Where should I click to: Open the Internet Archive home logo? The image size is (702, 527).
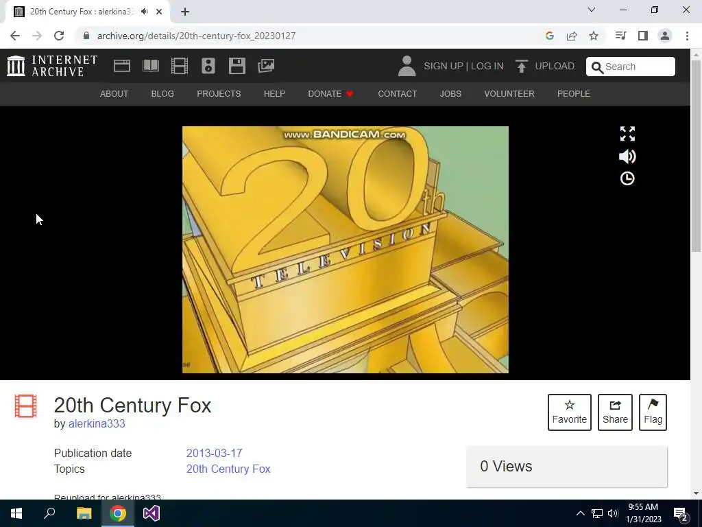coord(52,66)
